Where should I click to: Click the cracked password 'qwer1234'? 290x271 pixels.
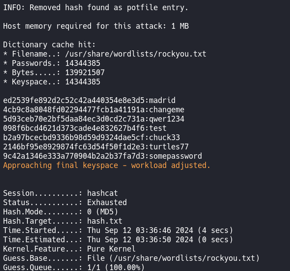click(x=167, y=119)
